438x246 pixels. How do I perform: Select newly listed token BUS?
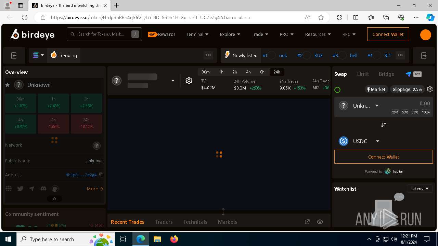coord(319,55)
